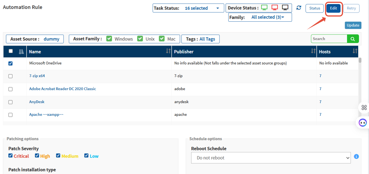Open the Adobe Acrobat Reader DC link
This screenshot has width=369, height=174.
[62, 89]
